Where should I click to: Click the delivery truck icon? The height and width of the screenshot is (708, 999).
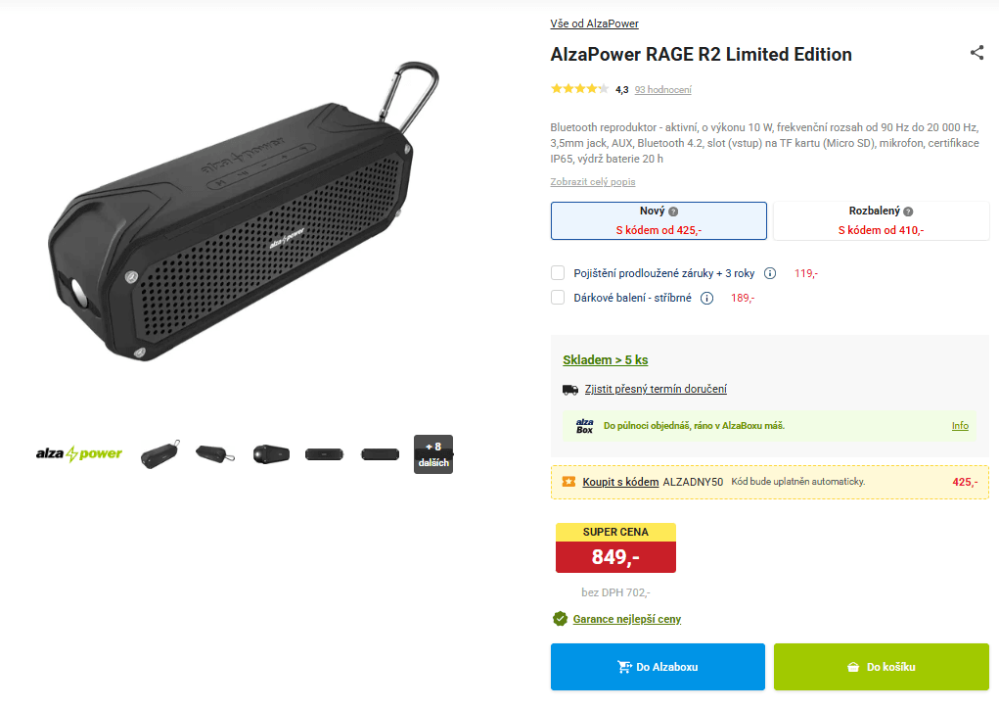click(570, 389)
